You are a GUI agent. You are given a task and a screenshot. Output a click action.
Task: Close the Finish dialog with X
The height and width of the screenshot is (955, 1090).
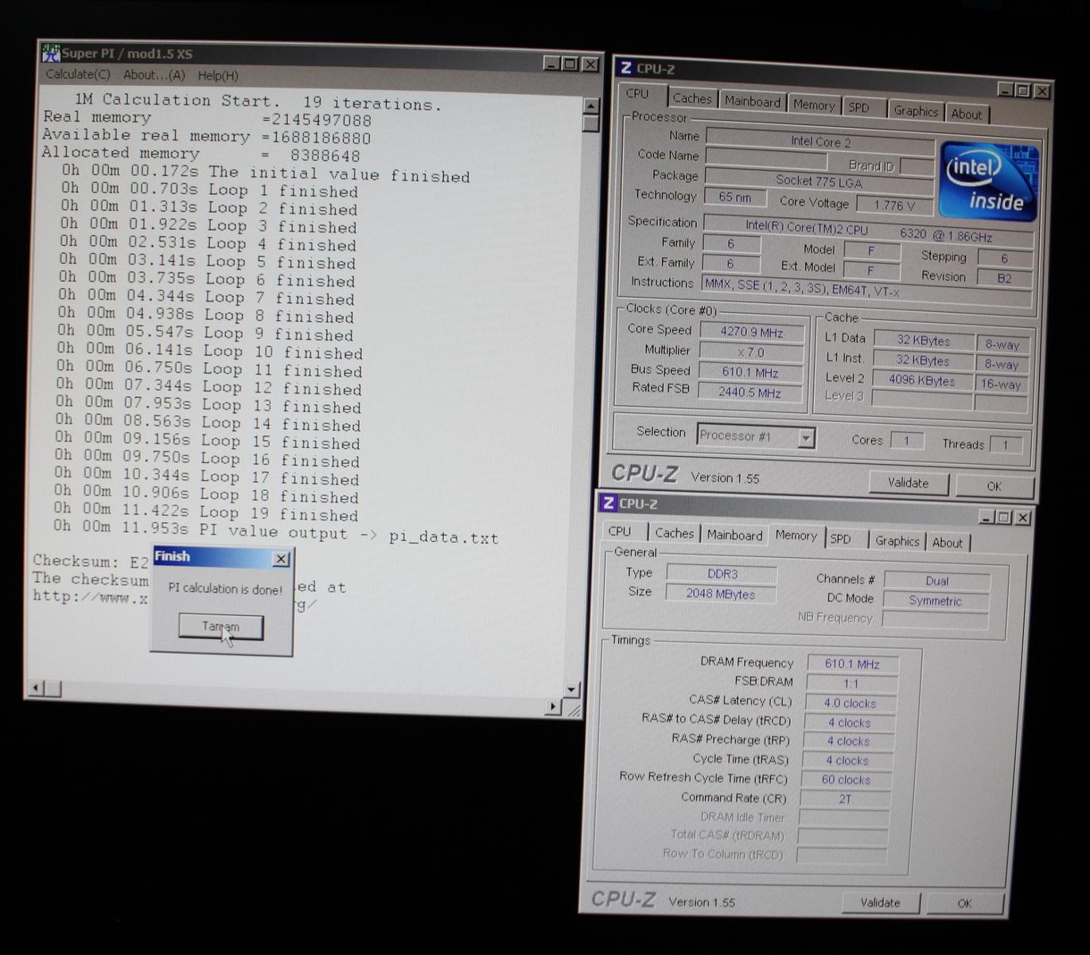[281, 559]
